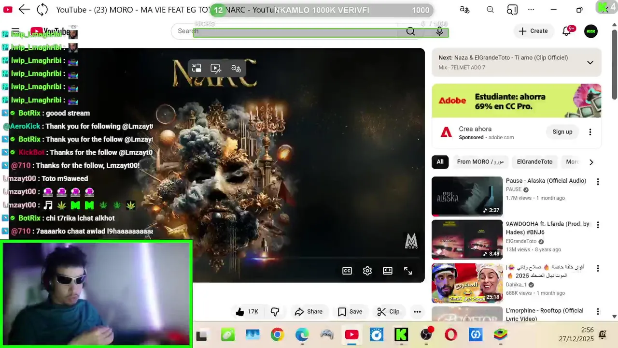This screenshot has height=348, width=618.
Task: Open the translate icon in the title bar
Action: (464, 10)
